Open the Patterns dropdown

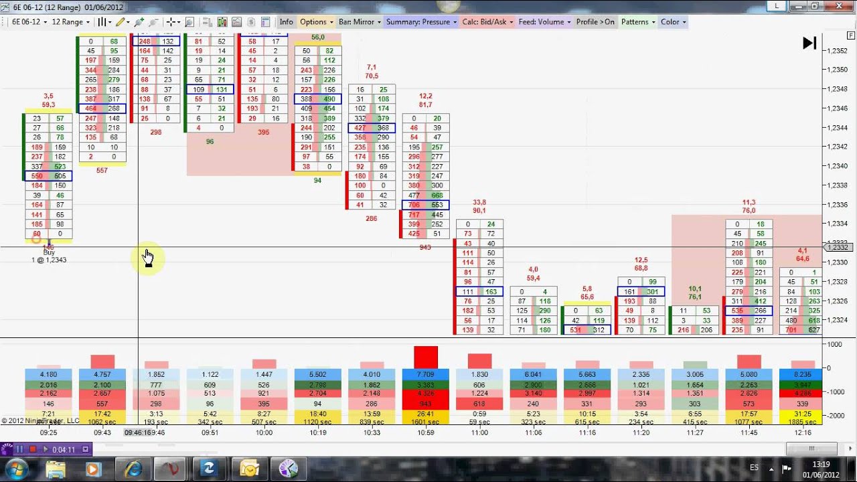638,22
